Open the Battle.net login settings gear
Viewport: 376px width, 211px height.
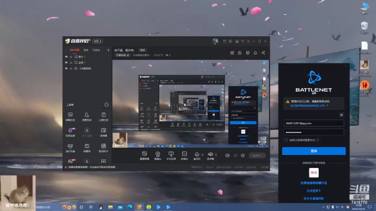(x=342, y=115)
